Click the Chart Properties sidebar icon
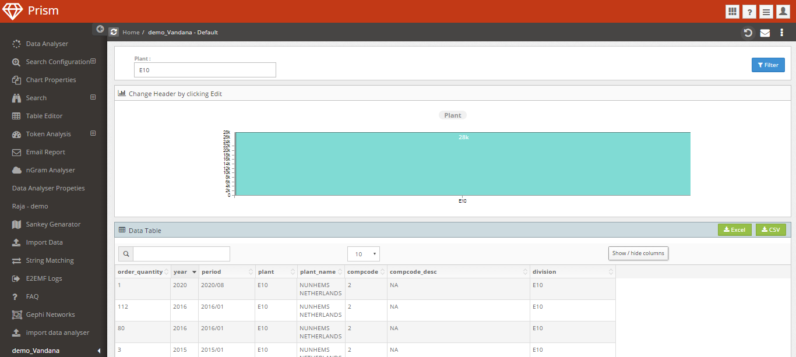This screenshot has height=357, width=796. [16, 80]
